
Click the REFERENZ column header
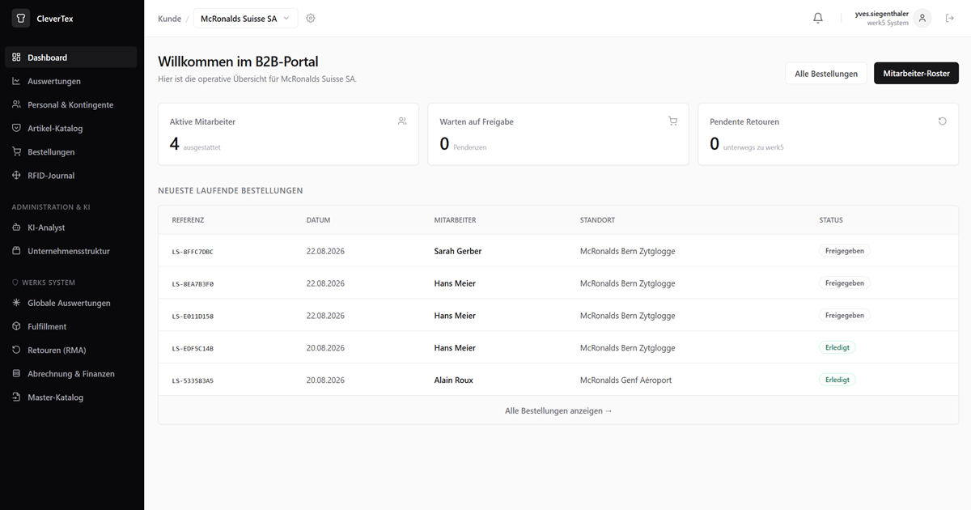188,220
